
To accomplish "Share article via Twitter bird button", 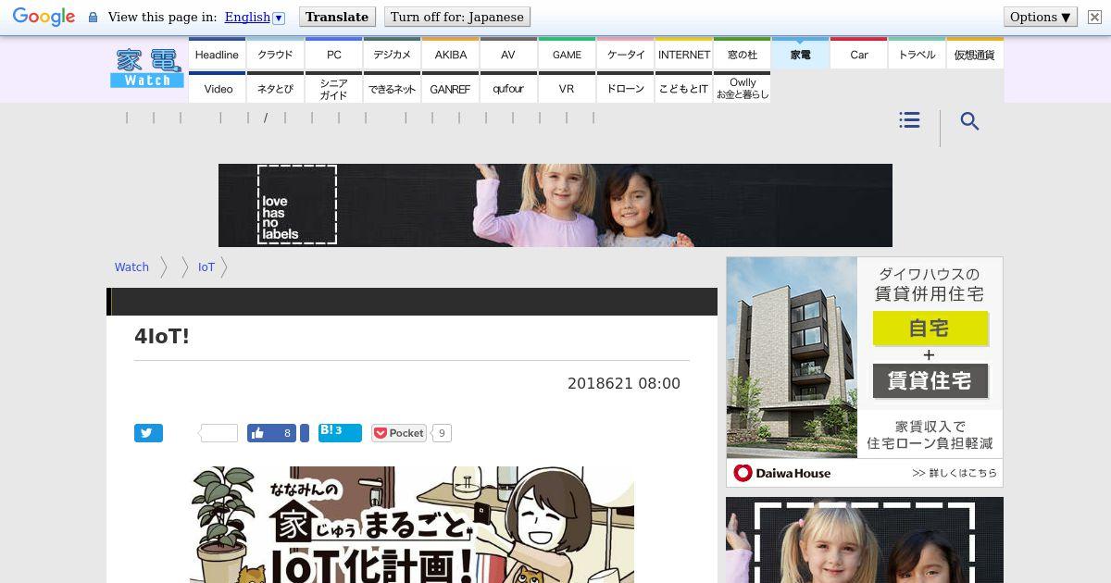I will click(x=148, y=433).
